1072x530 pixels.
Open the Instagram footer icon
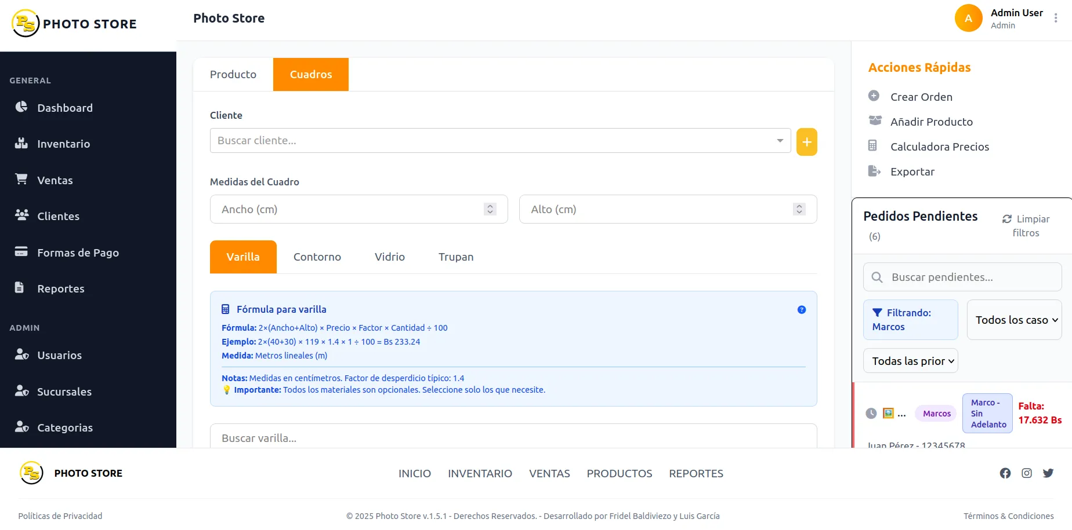pyautogui.click(x=1026, y=473)
